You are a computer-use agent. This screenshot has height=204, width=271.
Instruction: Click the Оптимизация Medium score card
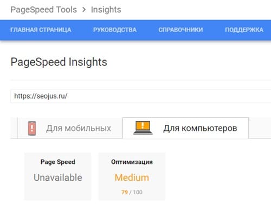pos(132,176)
